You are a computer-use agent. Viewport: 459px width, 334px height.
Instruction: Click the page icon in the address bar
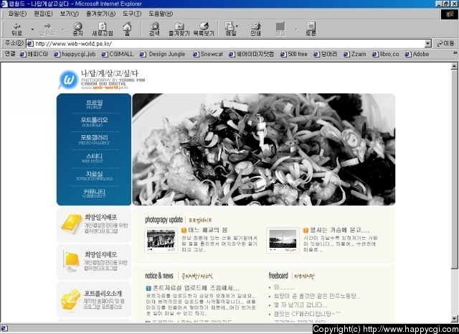coord(30,44)
